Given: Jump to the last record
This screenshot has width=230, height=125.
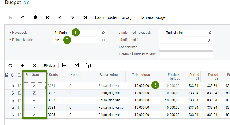Looking at the screenshot, I should coord(85,17).
